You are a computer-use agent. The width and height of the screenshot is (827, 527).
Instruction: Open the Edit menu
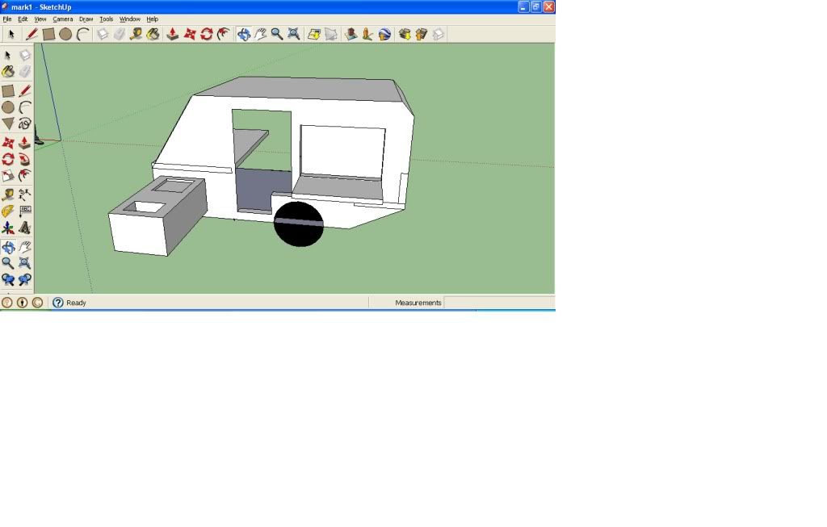tap(23, 19)
